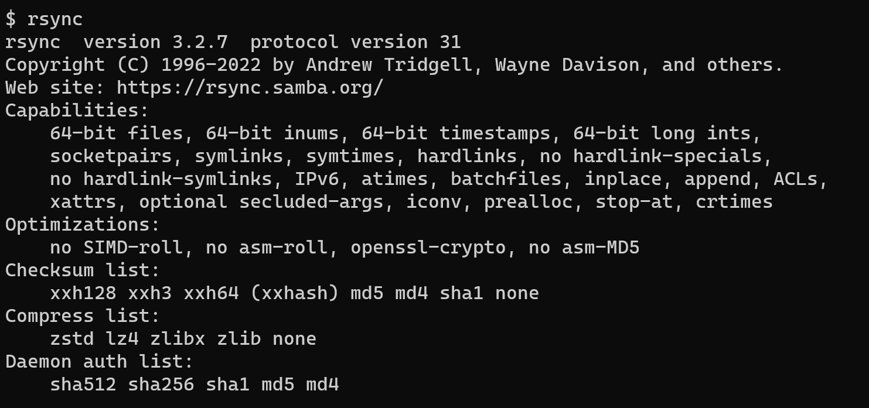Viewport: 869px width, 408px height.
Task: Click the "Compress list:" heading
Action: [83, 316]
